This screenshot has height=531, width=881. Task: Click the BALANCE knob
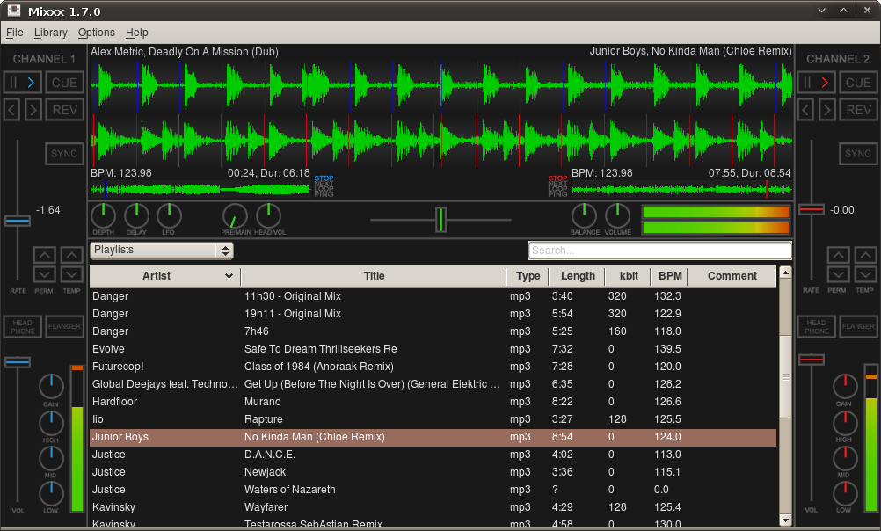pos(584,215)
